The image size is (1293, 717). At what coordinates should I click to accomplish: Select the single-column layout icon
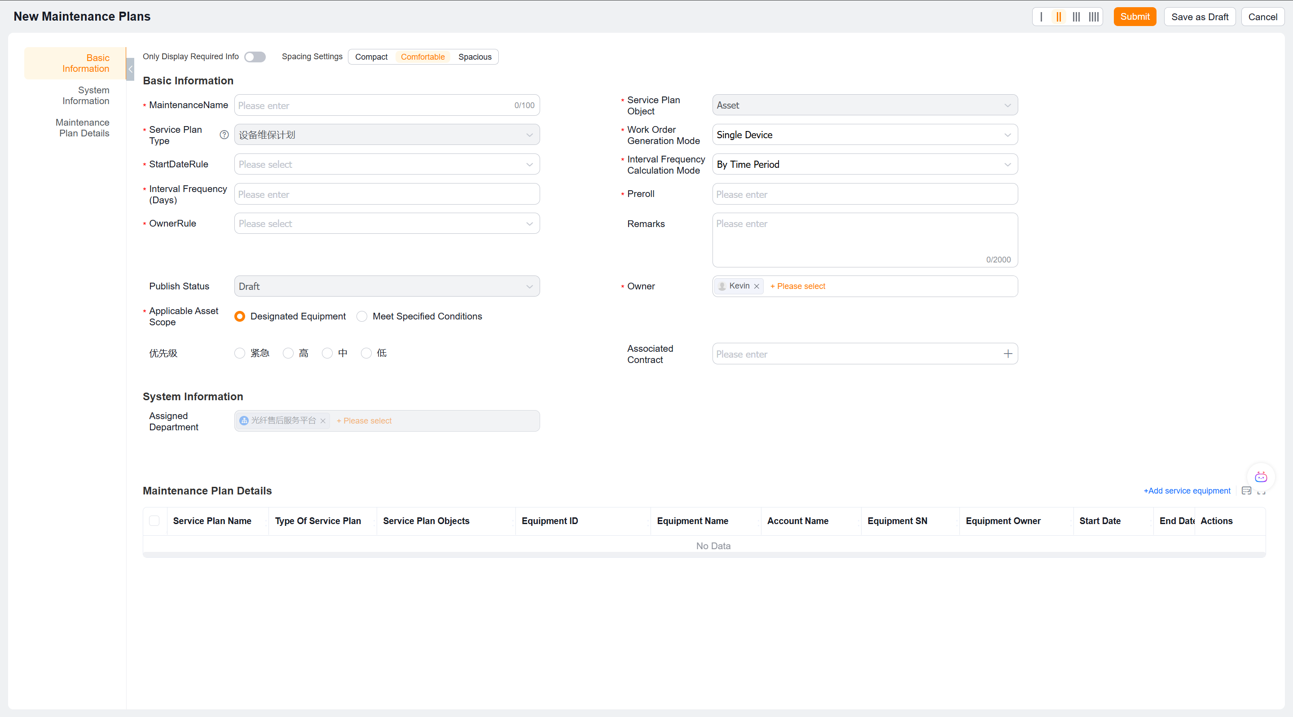1041,17
